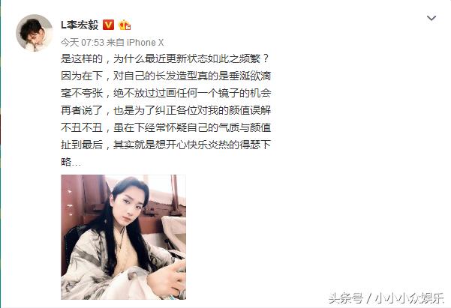Click the 头条号 watermark text
The image size is (451, 308).
pyautogui.click(x=345, y=298)
